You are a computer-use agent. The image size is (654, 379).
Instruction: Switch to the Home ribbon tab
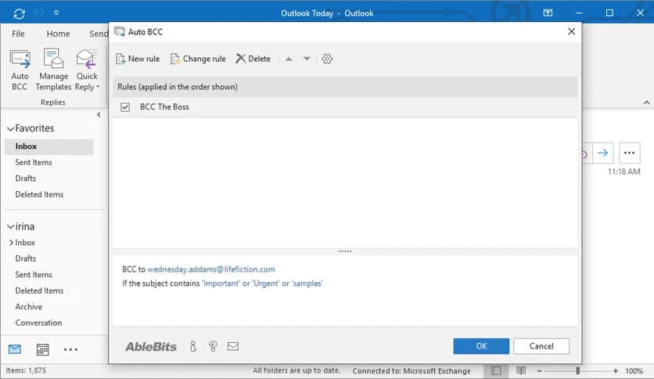(58, 34)
